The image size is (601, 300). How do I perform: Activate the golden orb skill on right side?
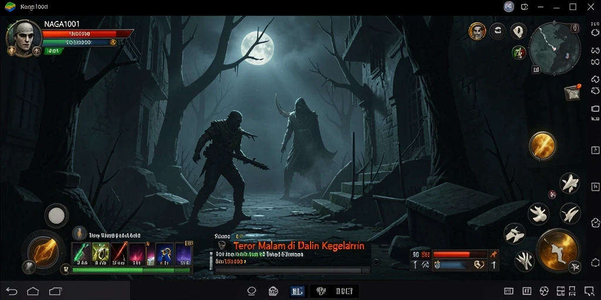[543, 146]
